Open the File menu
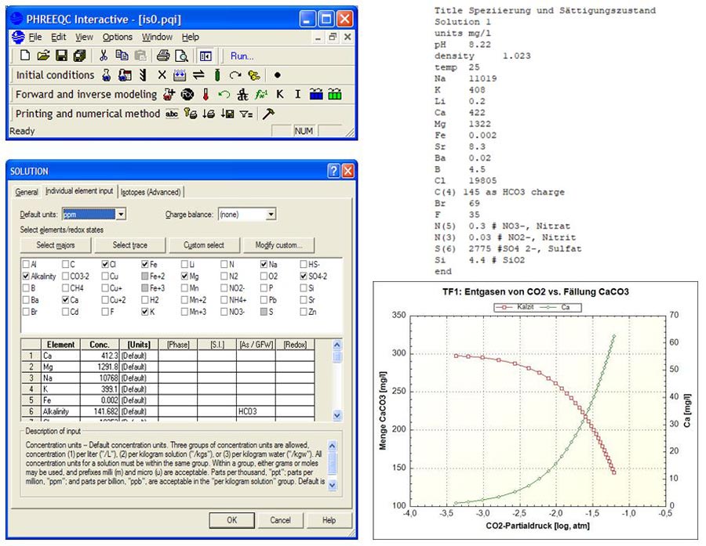Image resolution: width=706 pixels, height=546 pixels. pos(35,37)
